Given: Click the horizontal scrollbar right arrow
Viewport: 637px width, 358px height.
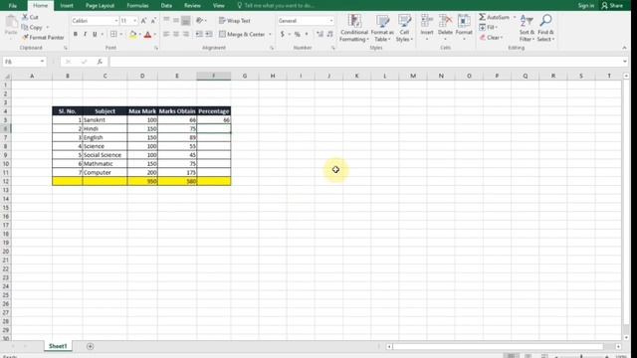Looking at the screenshot, I should pos(618,347).
